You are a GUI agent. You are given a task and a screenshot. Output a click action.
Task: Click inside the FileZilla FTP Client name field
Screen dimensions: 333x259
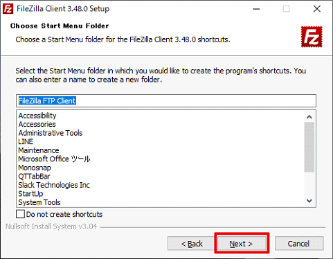[166, 101]
